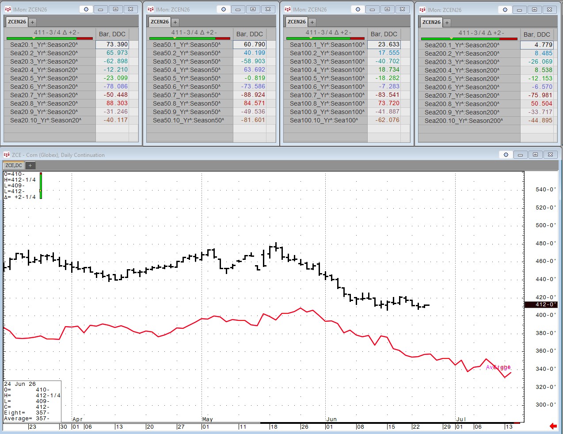Click the pink Average label on the chart
This screenshot has width=563, height=434.
tap(498, 367)
